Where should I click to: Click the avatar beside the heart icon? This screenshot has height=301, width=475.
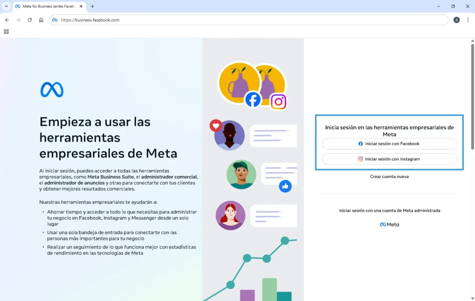[x=229, y=135]
